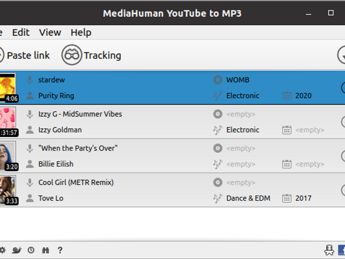Click the Paste link button

click(24, 55)
